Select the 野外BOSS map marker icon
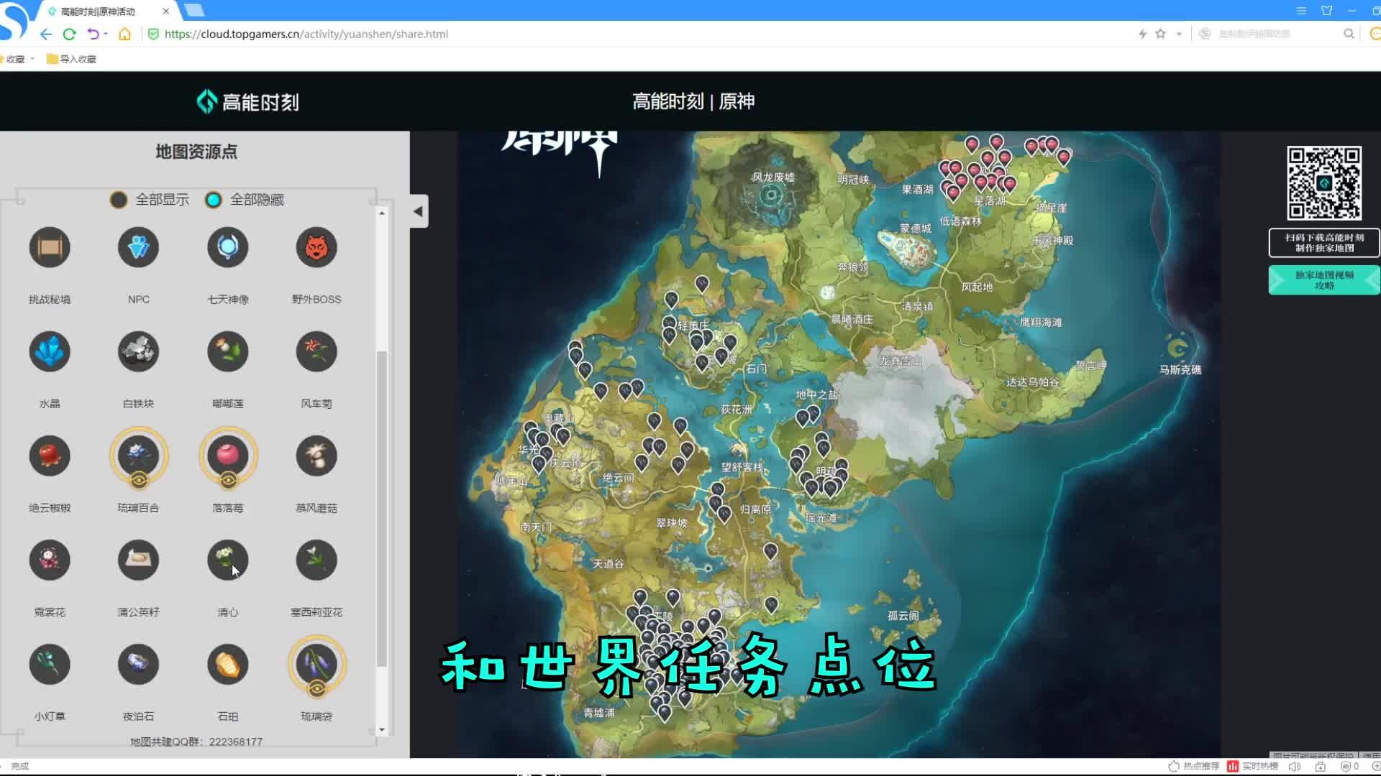Screen dimensions: 1381x776 [x=316, y=247]
